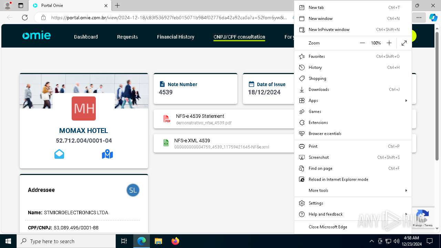This screenshot has width=441, height=248.
Task: Open Financial History tab
Action: click(x=176, y=37)
